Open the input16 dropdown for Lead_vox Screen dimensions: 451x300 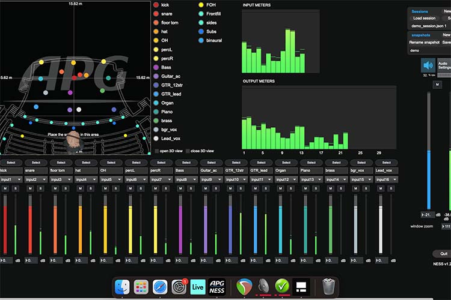[387, 179]
